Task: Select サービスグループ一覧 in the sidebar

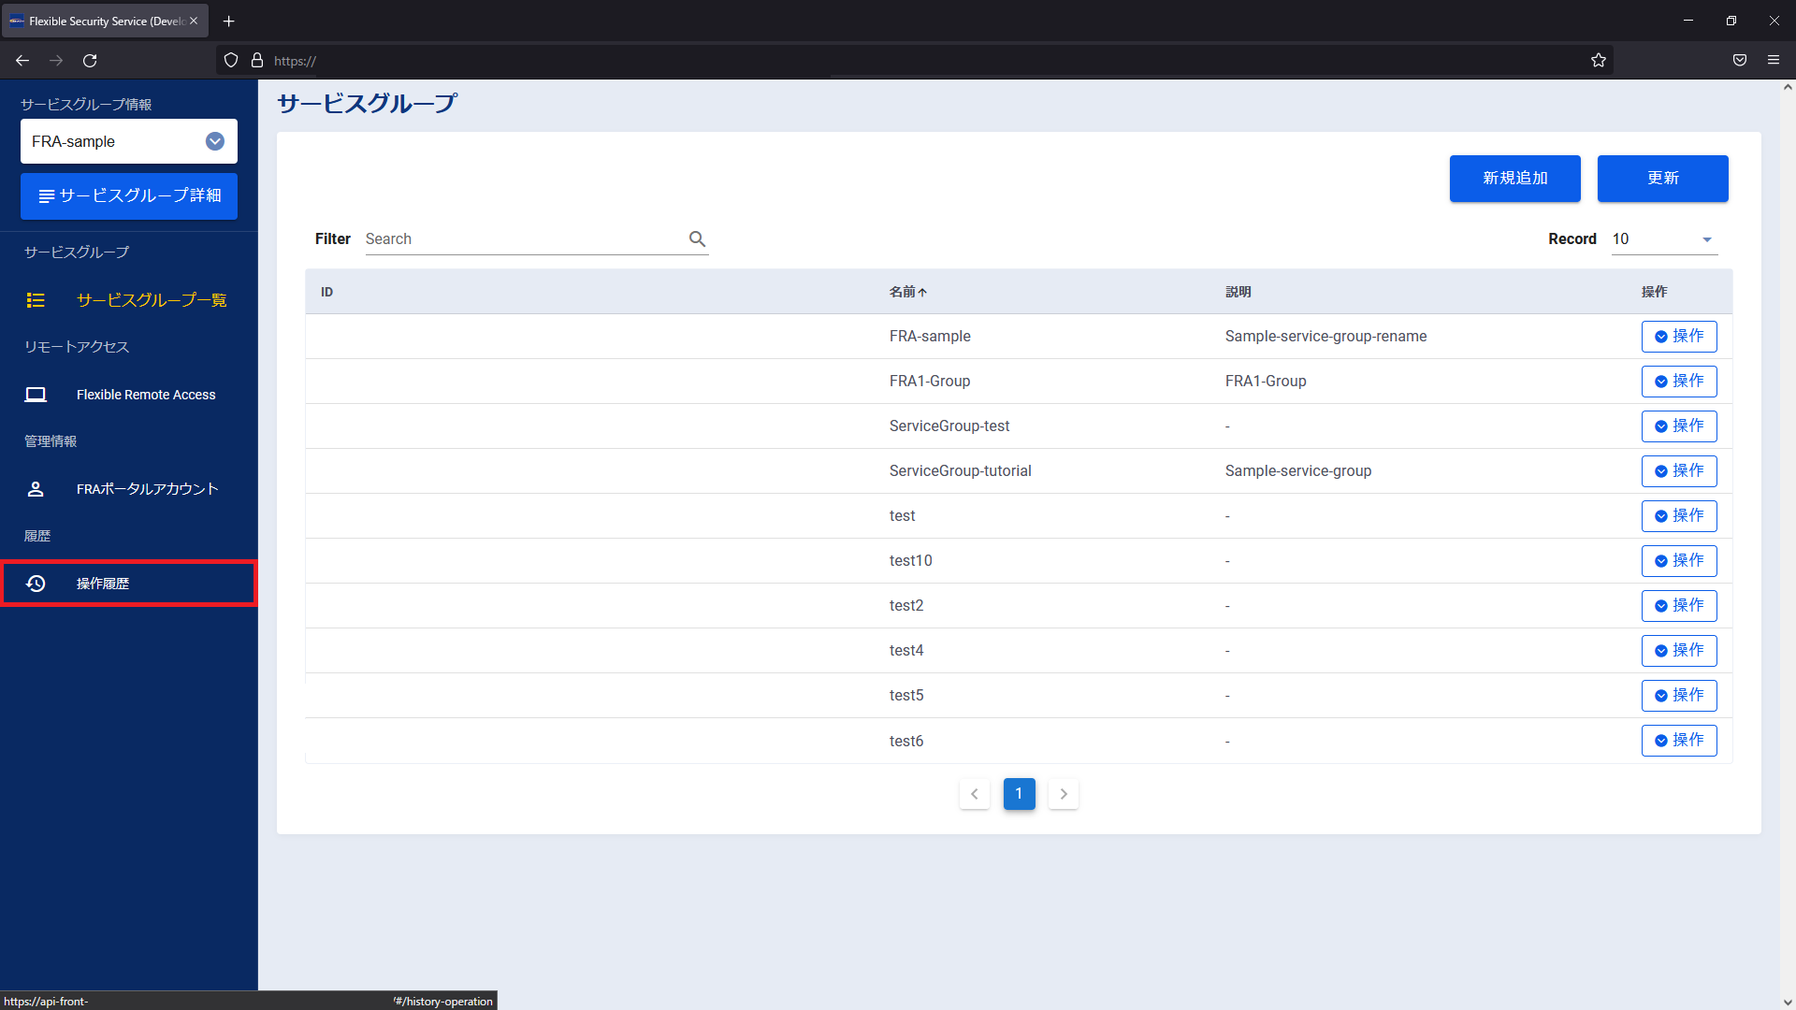Action: 152,300
